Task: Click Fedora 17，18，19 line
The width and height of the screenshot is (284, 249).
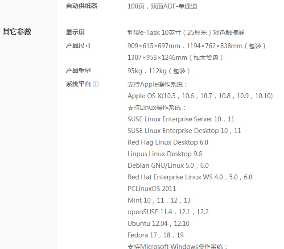Action: (x=156, y=235)
